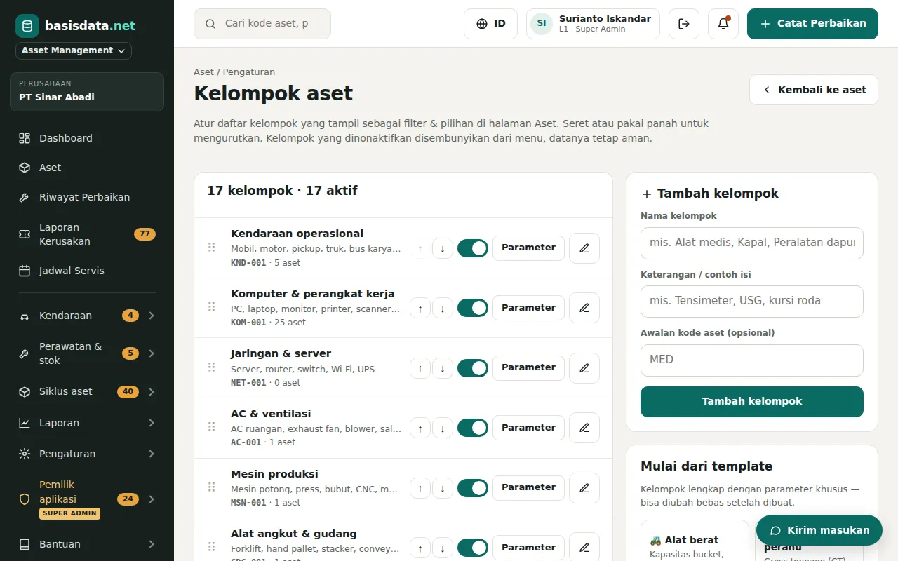Move Jaringan & server down one position
Image resolution: width=898 pixels, height=561 pixels.
coord(443,368)
